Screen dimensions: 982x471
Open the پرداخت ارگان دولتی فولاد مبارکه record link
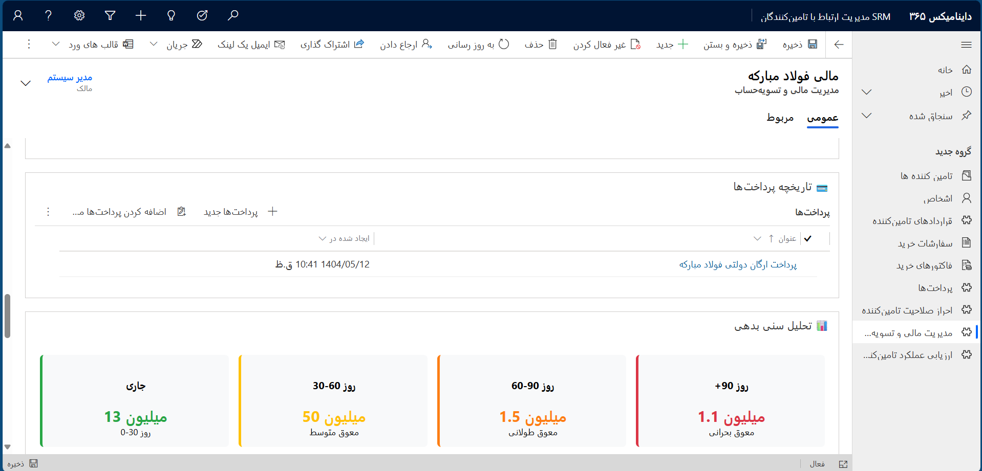coord(738,264)
